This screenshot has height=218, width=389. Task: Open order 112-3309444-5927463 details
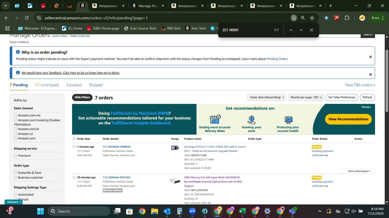pos(116,177)
